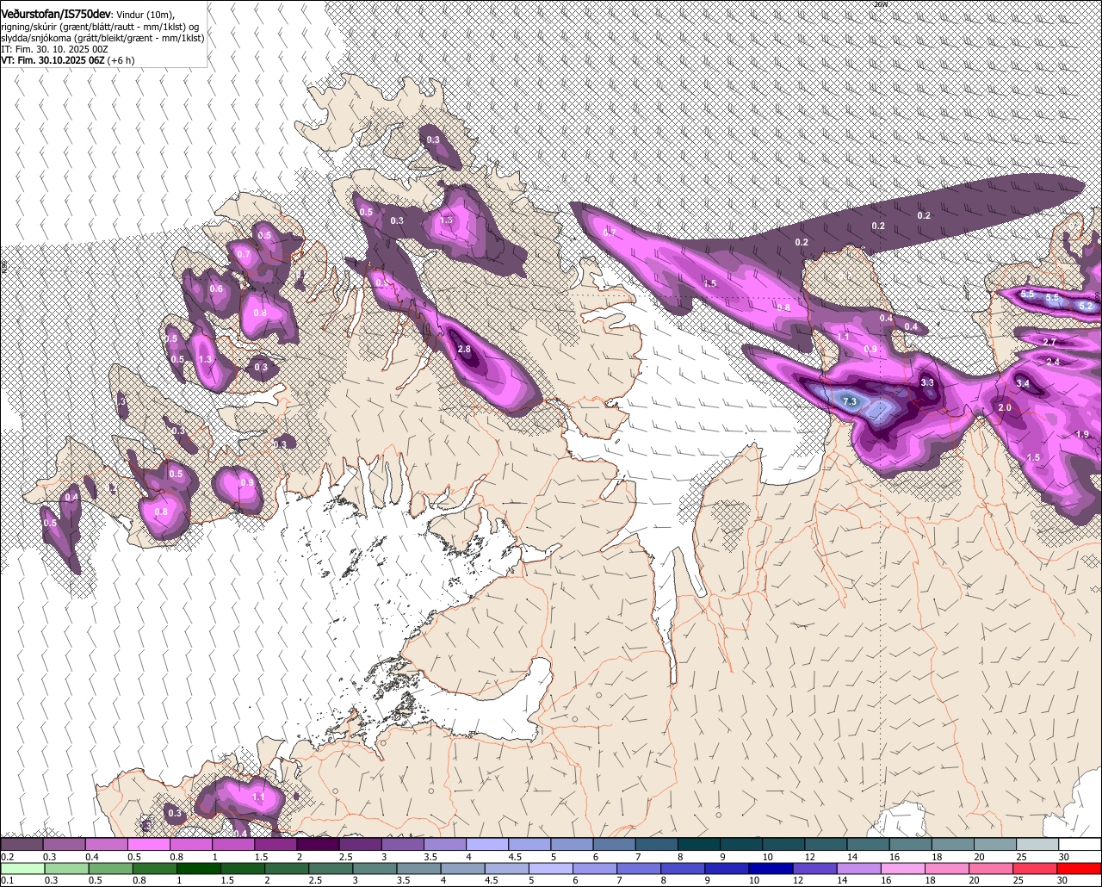
Task: Click the rain scale swatch labeled 8
Action: (684, 868)
